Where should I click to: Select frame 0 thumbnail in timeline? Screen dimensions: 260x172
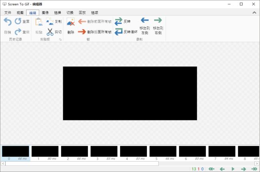(x=16, y=151)
